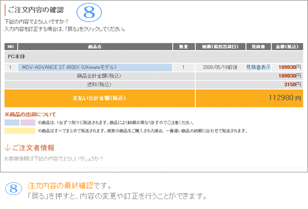The width and height of the screenshot is (308, 209).
Task: Click the 数量 column header
Action: pos(184,46)
